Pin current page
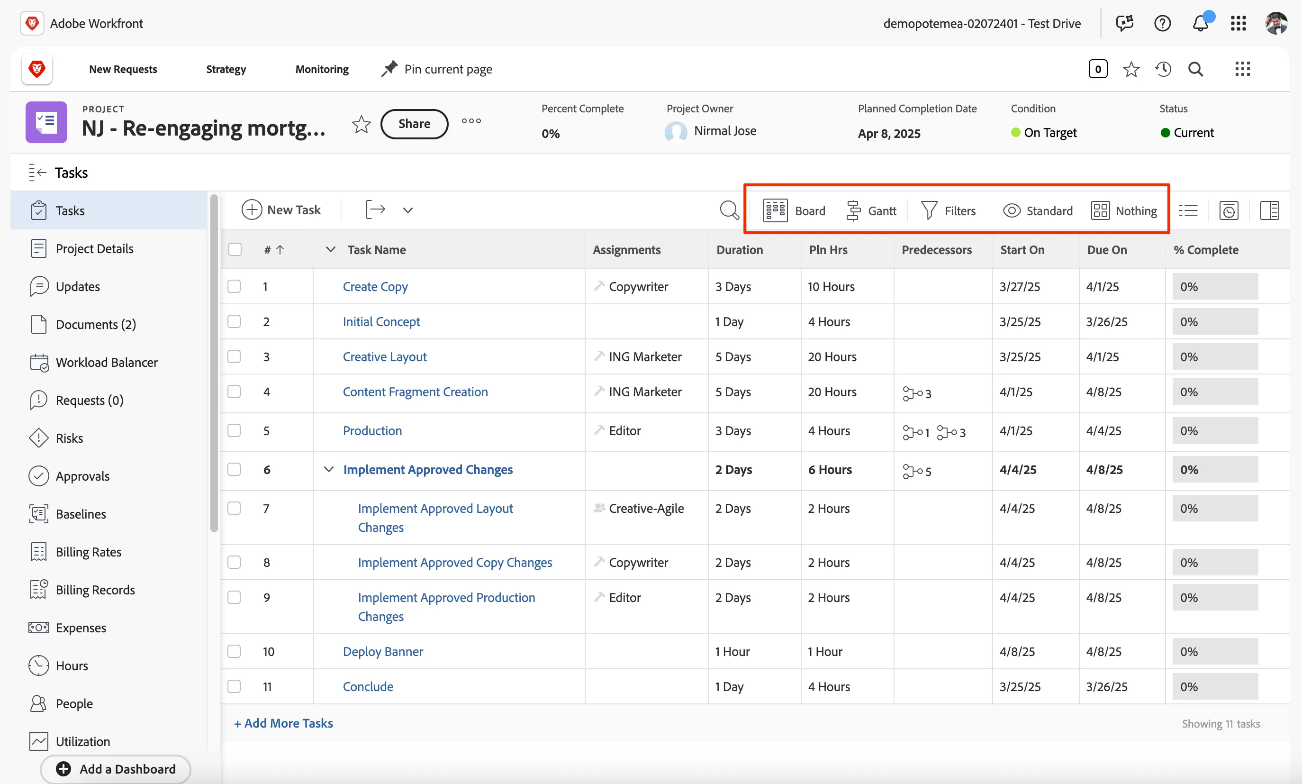This screenshot has width=1302, height=784. [x=437, y=69]
